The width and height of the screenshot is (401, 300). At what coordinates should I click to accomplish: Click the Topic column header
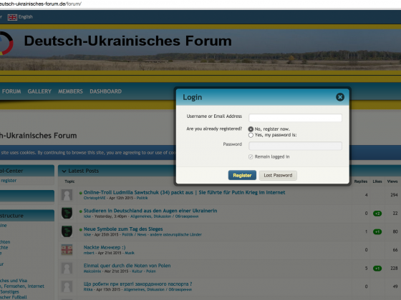click(x=69, y=181)
